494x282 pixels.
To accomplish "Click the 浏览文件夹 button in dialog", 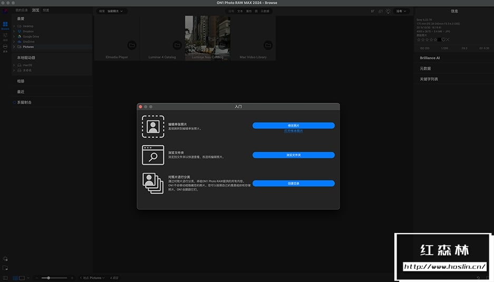I will [x=293, y=155].
